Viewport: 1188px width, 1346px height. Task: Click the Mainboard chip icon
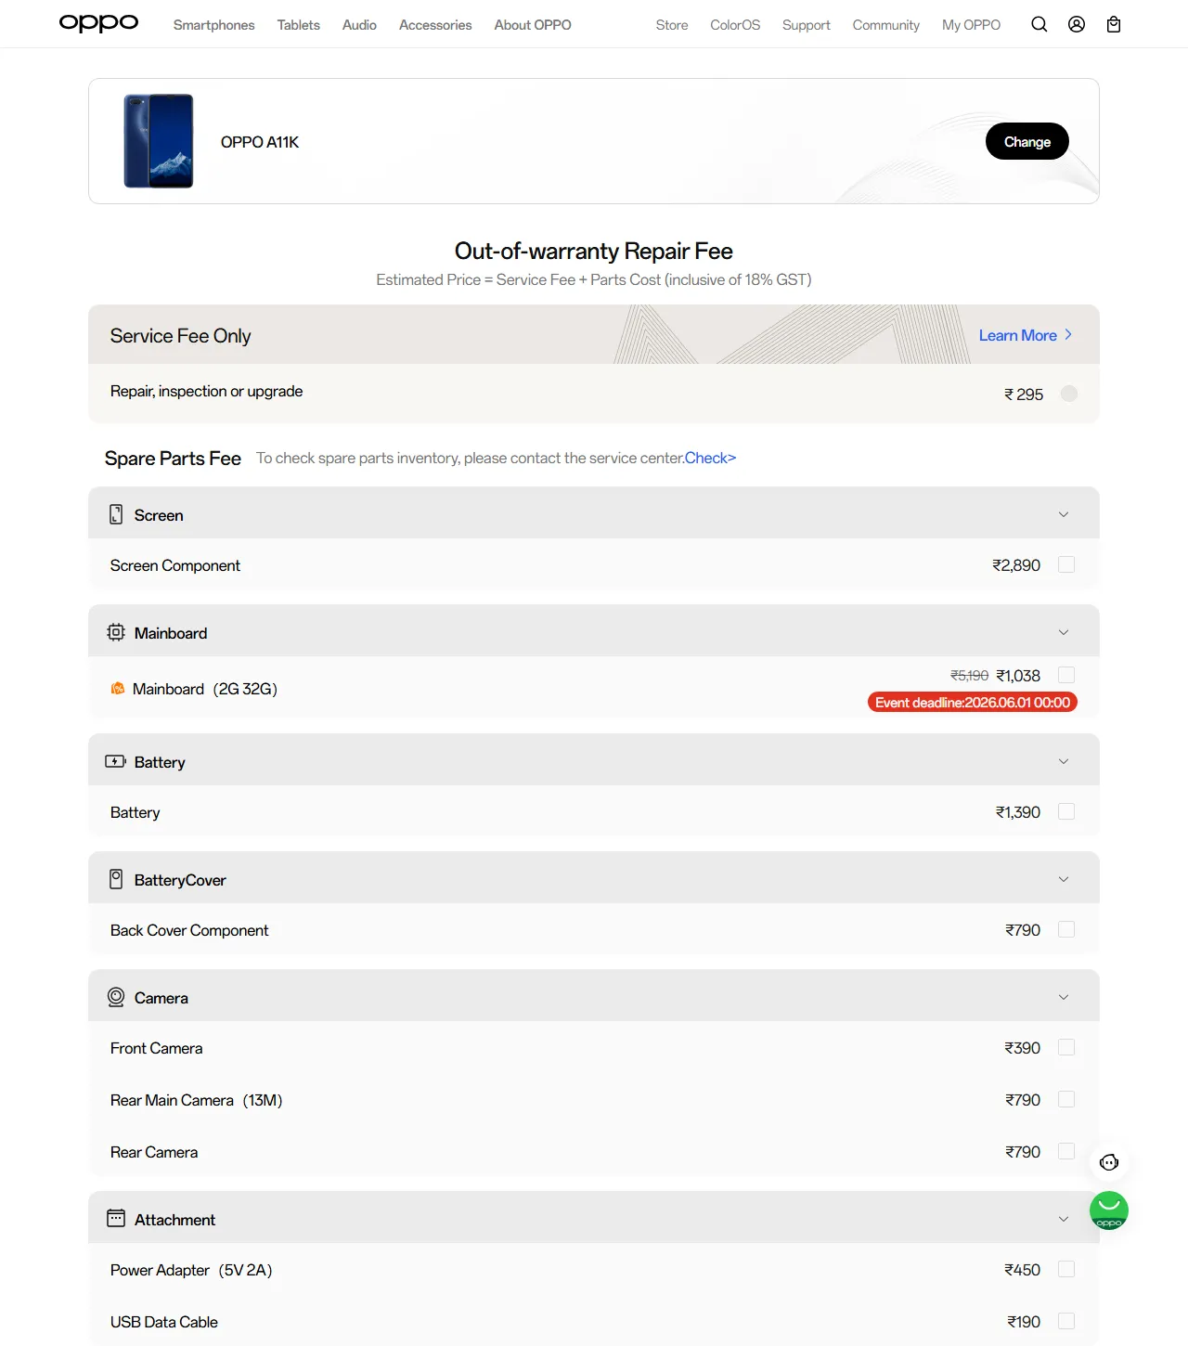pyautogui.click(x=116, y=632)
